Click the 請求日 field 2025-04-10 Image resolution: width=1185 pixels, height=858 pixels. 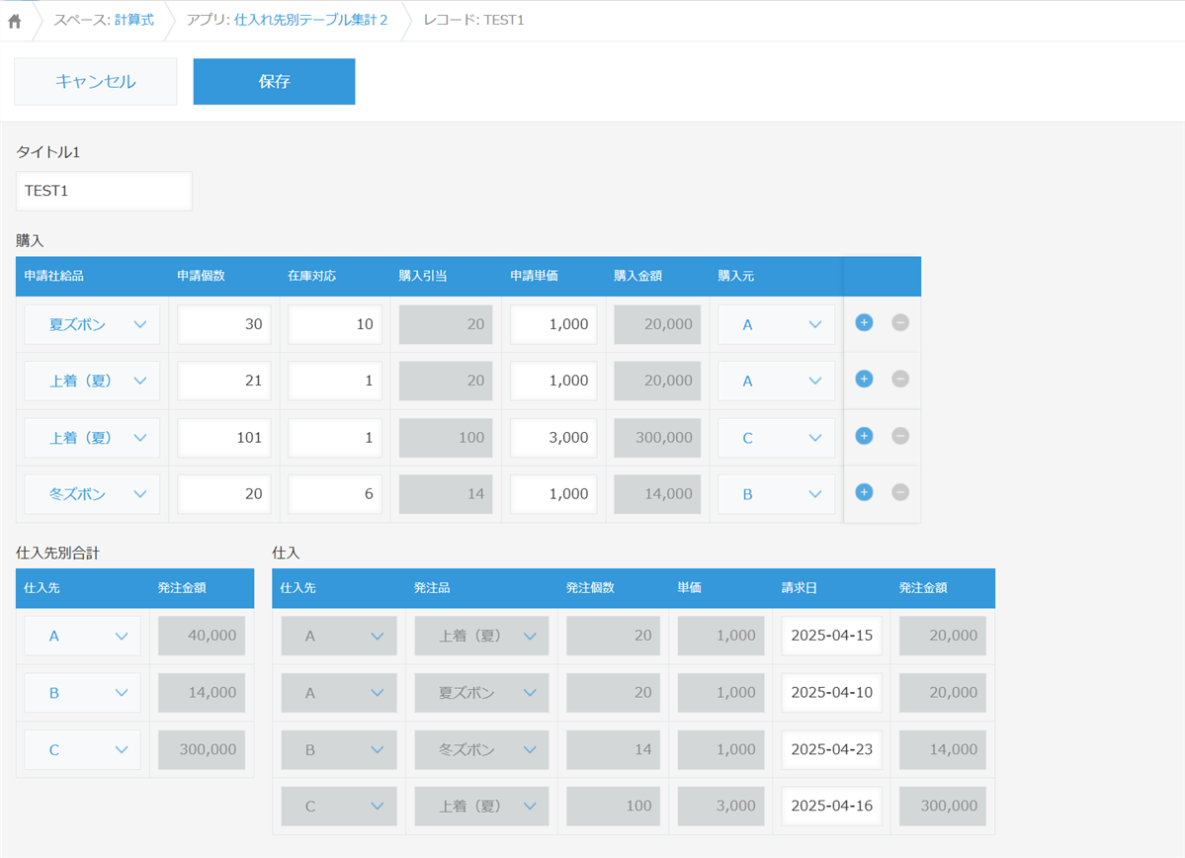pyautogui.click(x=831, y=693)
